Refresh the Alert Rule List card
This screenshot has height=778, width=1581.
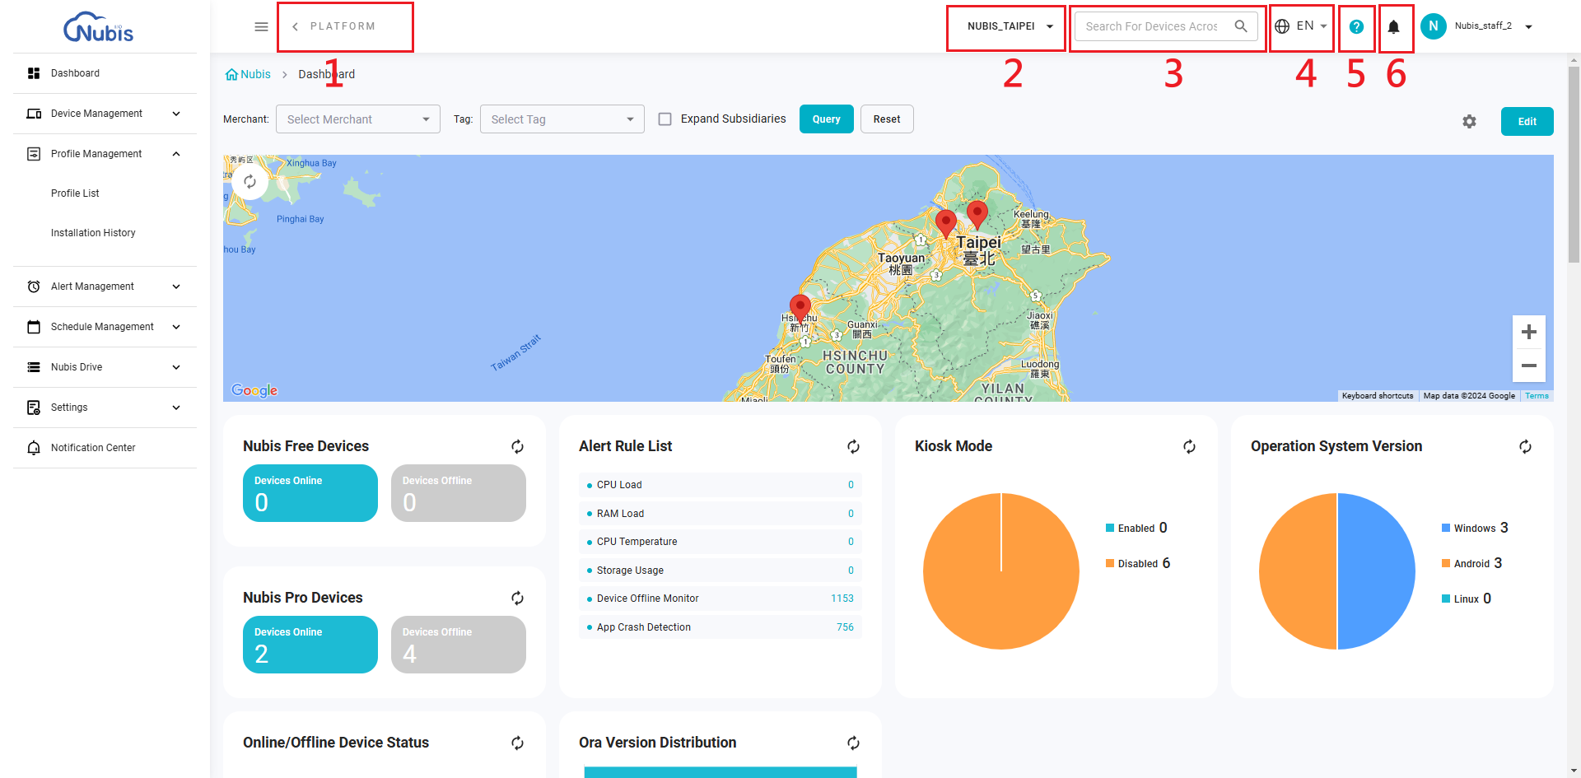point(853,446)
